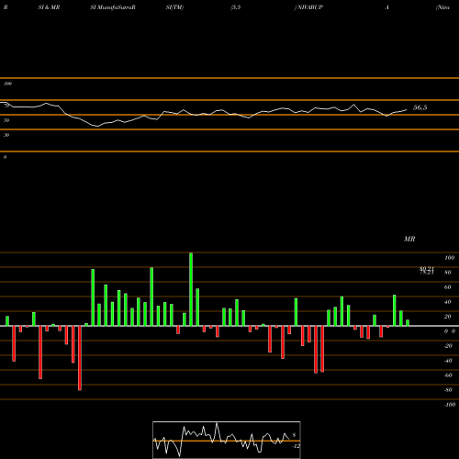Click the 30 level label on RSI axis
This screenshot has height=459, width=459.
pyautogui.click(x=6, y=135)
